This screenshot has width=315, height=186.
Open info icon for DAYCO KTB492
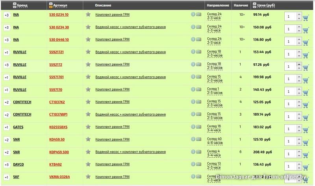[193, 164]
